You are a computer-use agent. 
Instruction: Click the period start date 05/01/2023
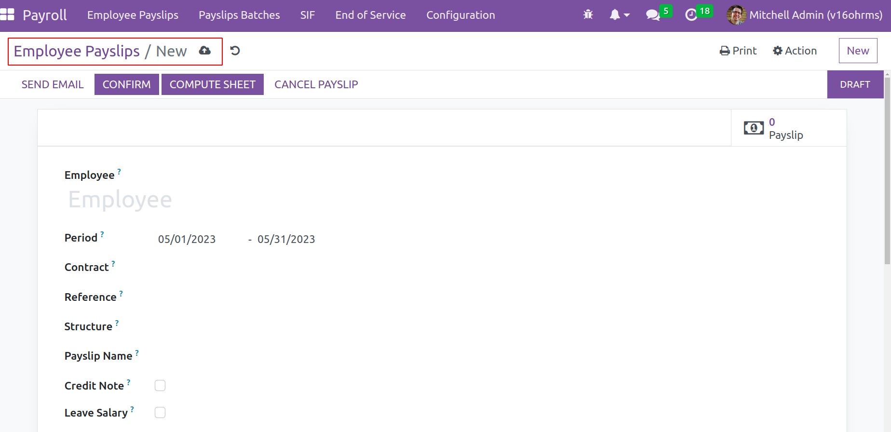click(187, 239)
